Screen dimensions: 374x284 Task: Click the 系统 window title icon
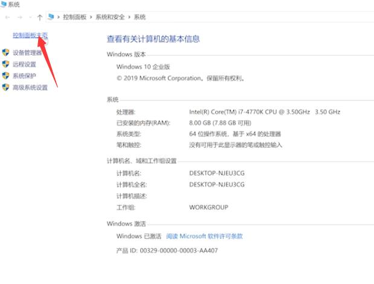pyautogui.click(x=4, y=4)
